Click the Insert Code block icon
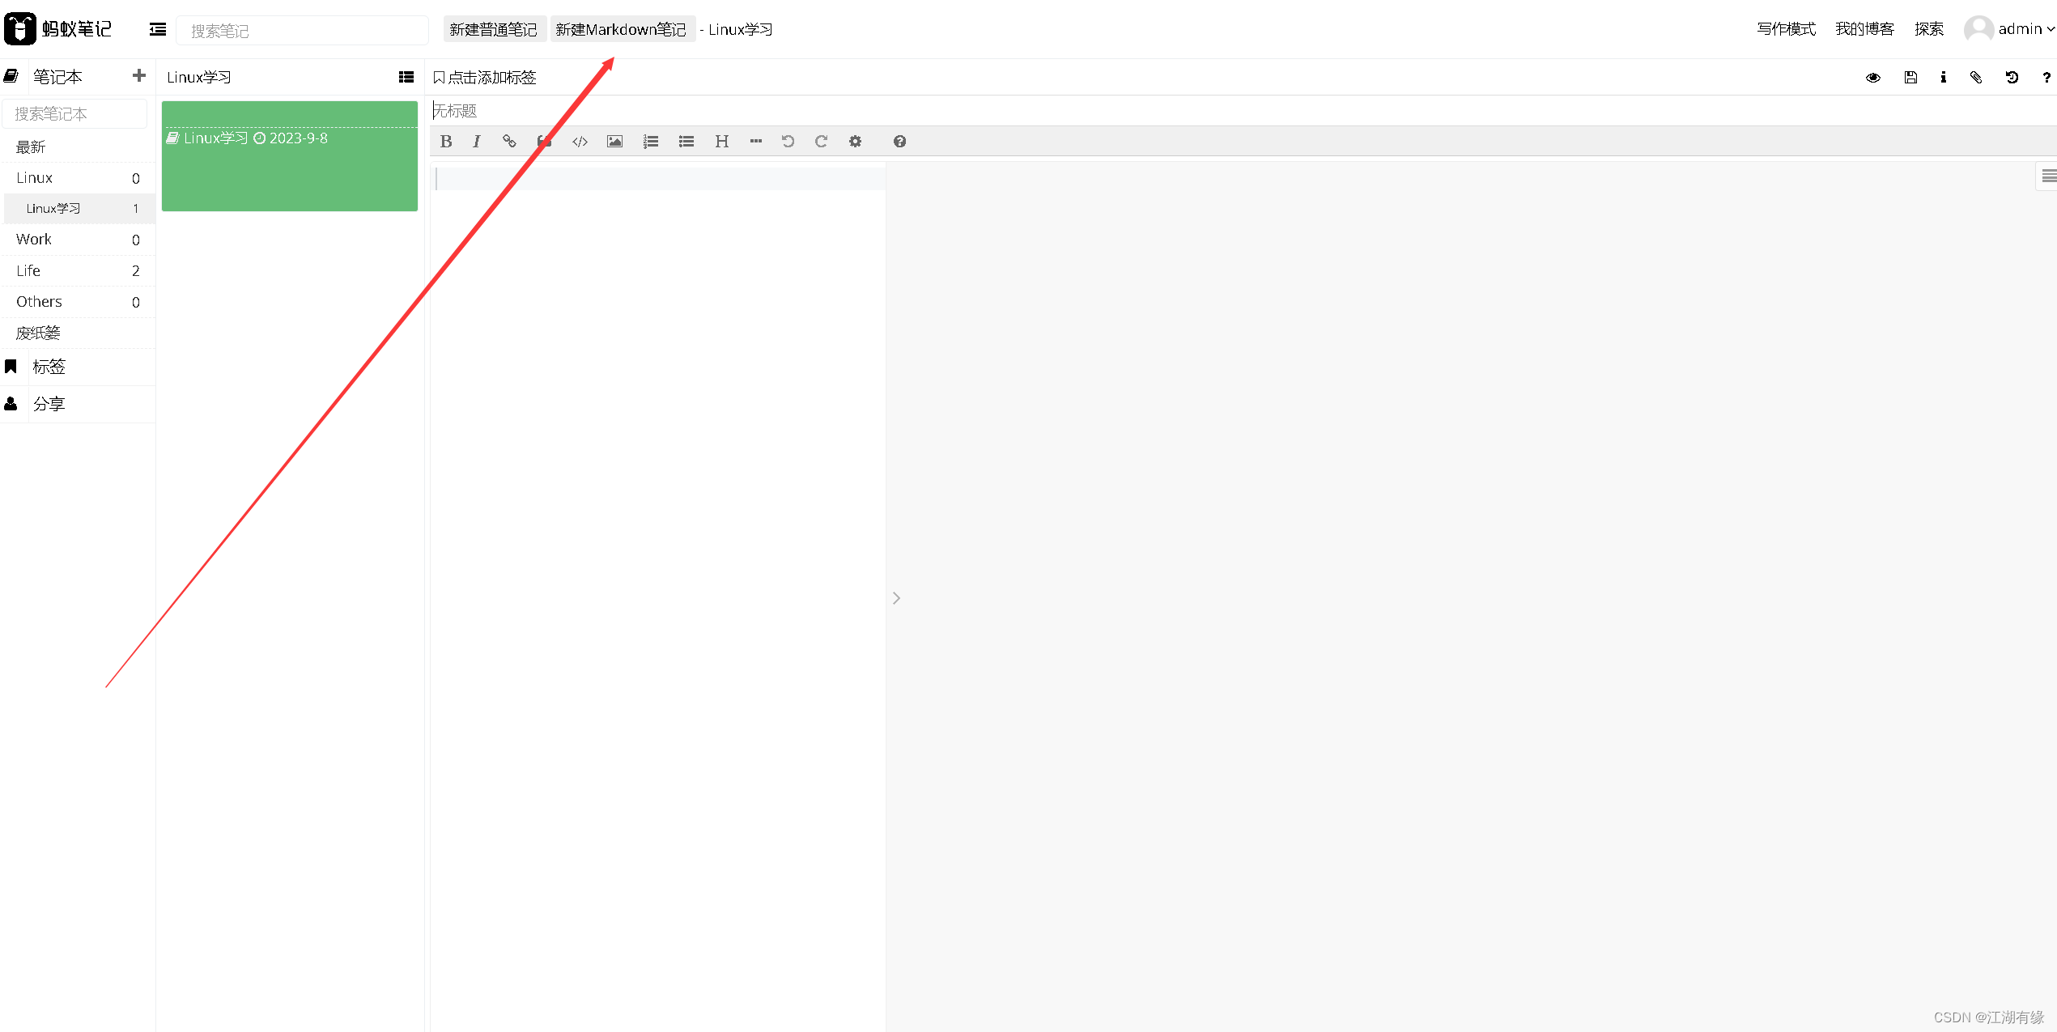The image size is (2057, 1032). 579,141
